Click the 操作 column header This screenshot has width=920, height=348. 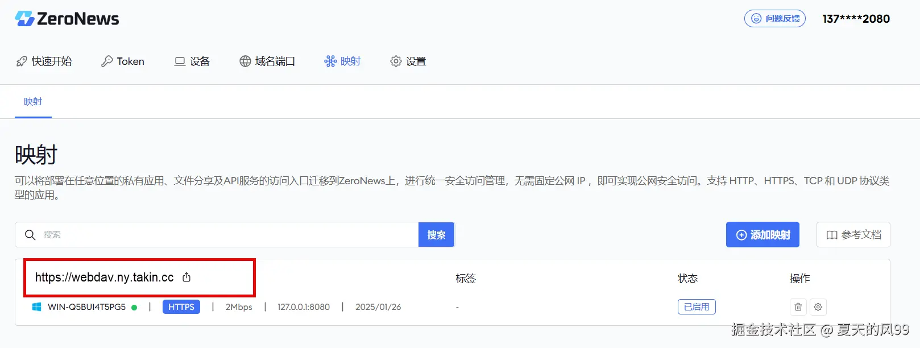tap(799, 279)
